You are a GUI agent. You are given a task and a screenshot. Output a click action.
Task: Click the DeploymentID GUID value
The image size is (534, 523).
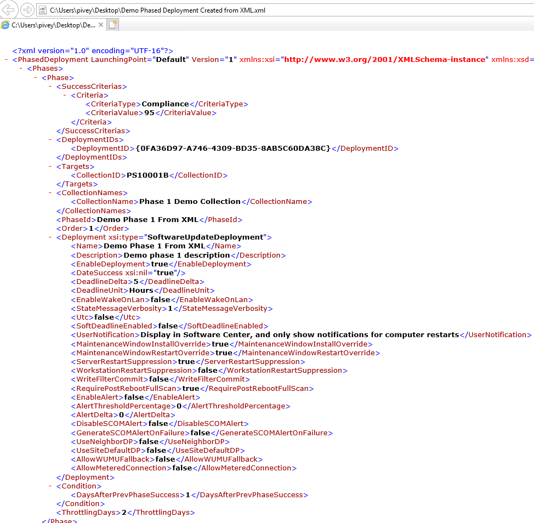234,149
